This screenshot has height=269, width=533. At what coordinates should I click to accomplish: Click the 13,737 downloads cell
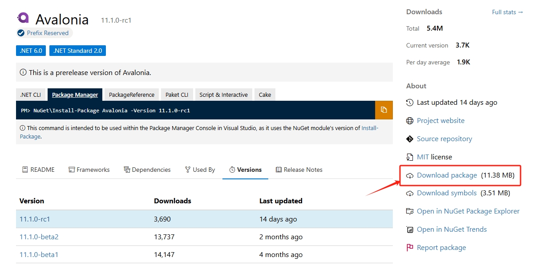click(164, 237)
